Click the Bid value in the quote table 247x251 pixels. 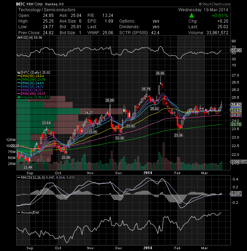[x=76, y=27]
